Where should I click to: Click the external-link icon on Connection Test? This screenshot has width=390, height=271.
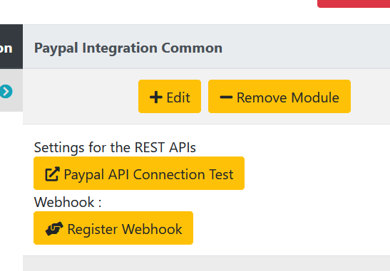click(53, 174)
